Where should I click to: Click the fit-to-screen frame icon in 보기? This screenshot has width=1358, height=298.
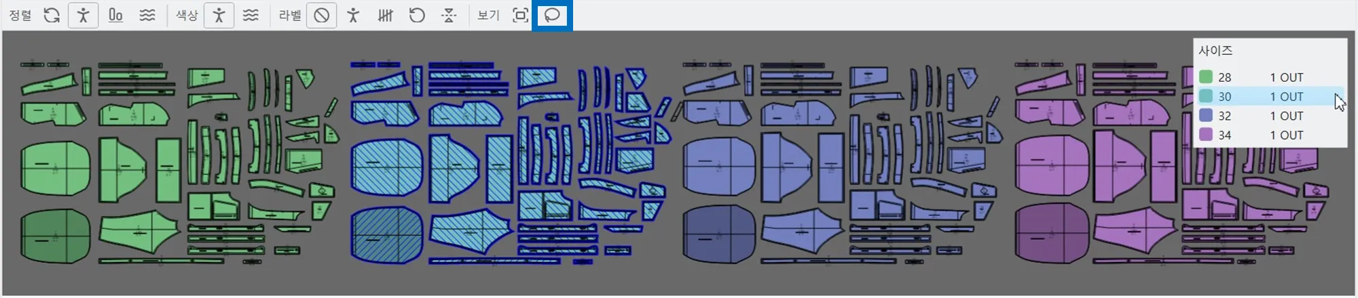520,15
